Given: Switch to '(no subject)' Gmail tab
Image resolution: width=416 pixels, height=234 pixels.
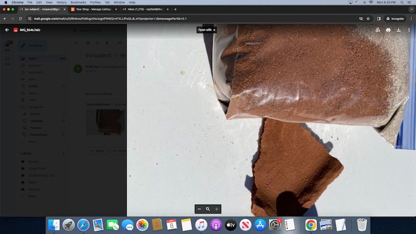Looking at the screenshot, I should click(42, 9).
